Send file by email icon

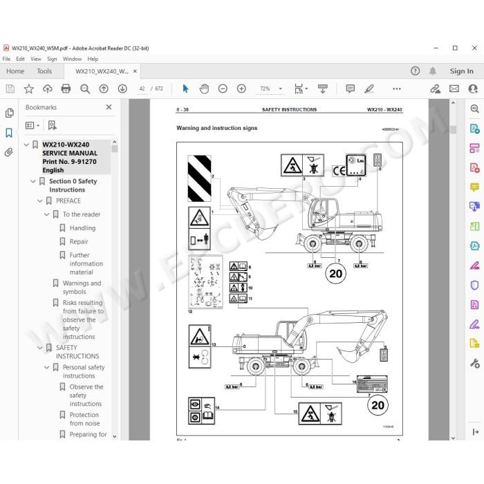pyautogui.click(x=454, y=89)
